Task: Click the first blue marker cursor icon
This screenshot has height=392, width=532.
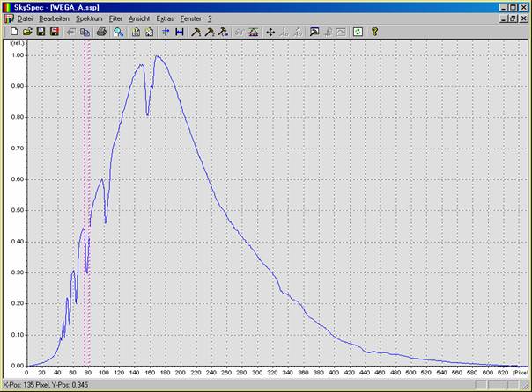Action: tap(166, 32)
